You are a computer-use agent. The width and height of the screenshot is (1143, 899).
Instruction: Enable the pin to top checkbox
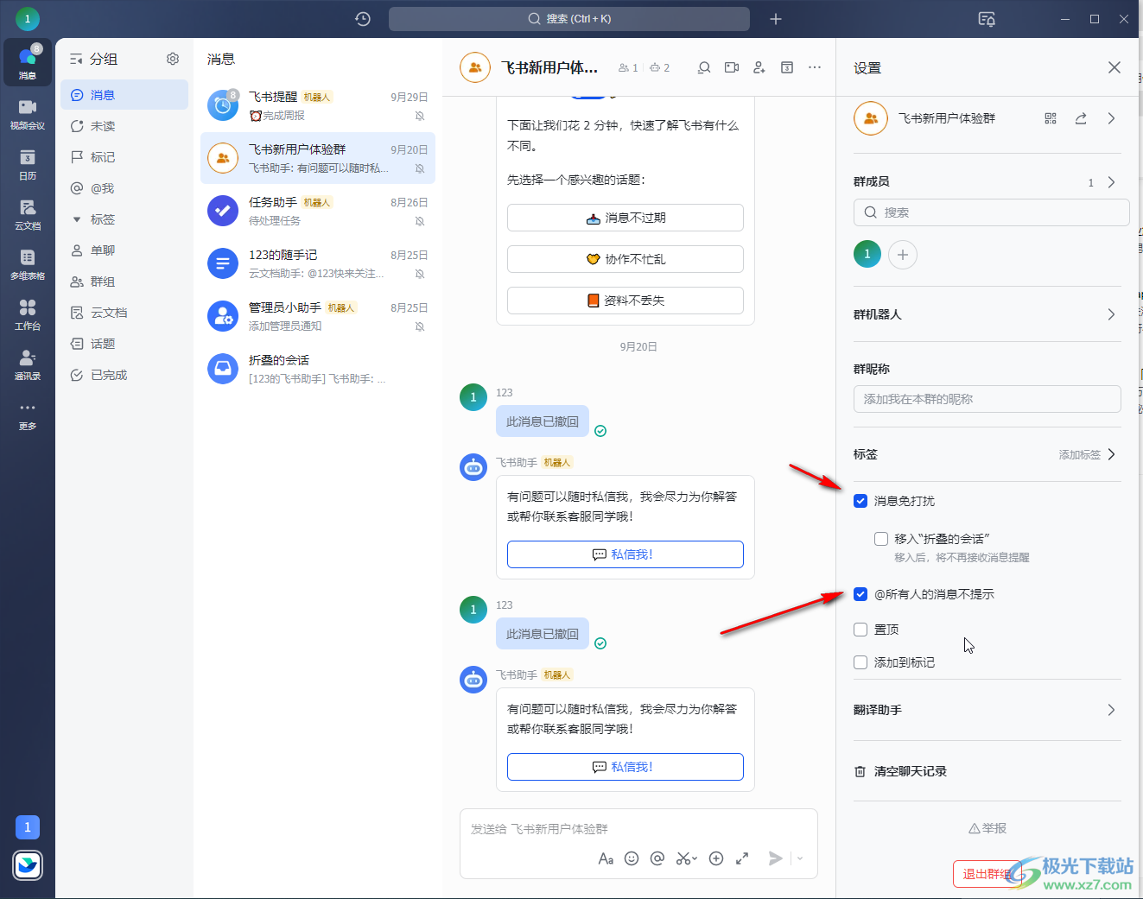(860, 630)
